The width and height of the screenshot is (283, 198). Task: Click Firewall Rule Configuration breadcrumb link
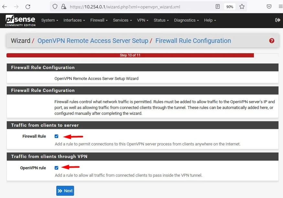[193, 41]
